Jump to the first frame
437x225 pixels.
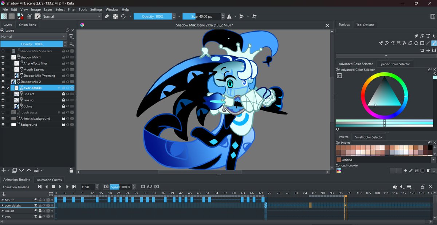click(40, 187)
